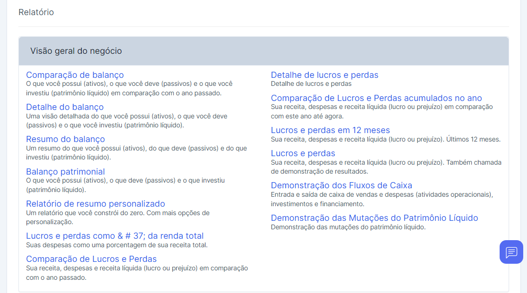The height and width of the screenshot is (293, 527).
Task: Click the description beneath Lucros e perdas em 12 meses
Action: click(385, 139)
